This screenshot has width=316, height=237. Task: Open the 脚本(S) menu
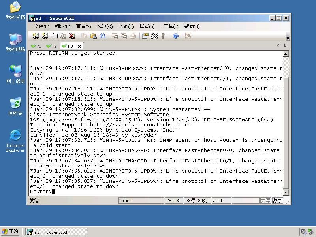[147, 26]
